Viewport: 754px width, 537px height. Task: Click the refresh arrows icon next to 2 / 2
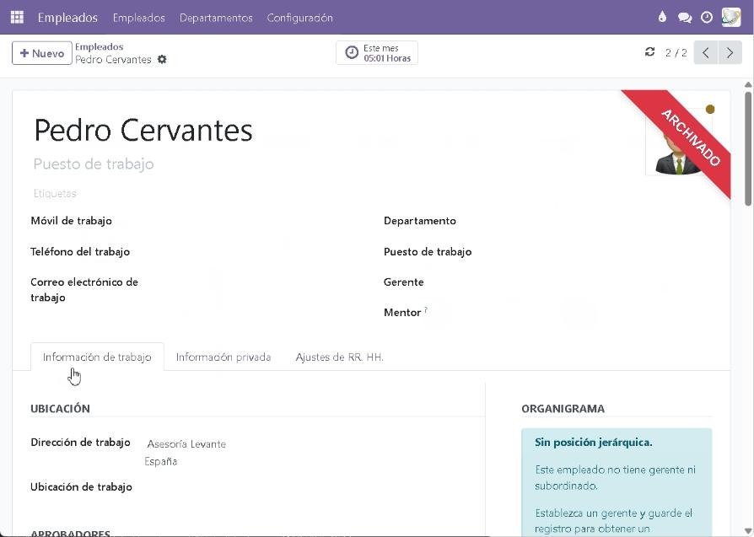[649, 52]
